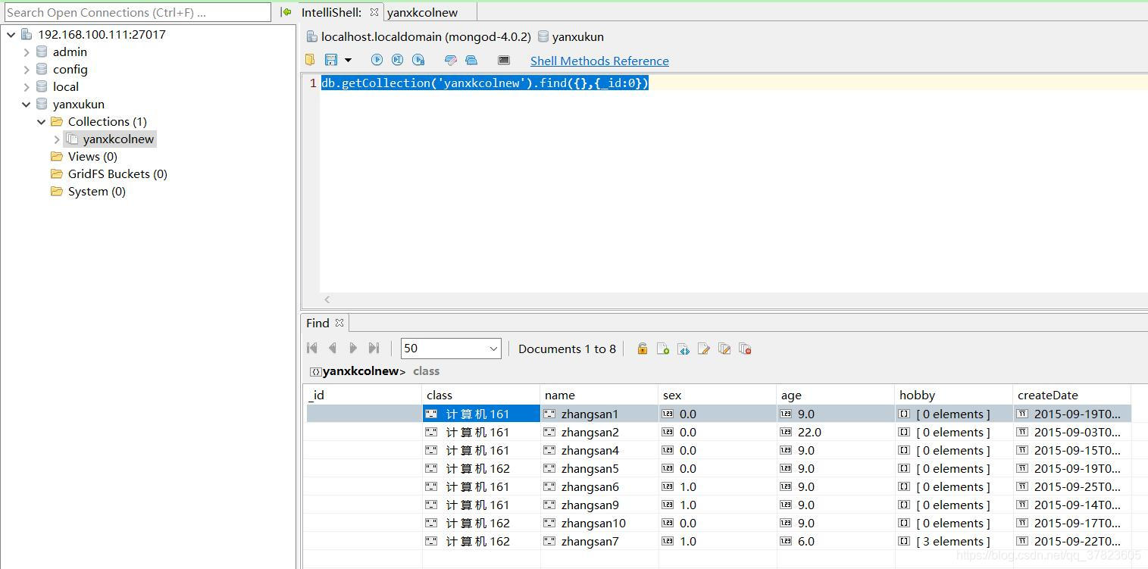Go to the previous page of results
The height and width of the screenshot is (569, 1148).
tap(332, 348)
